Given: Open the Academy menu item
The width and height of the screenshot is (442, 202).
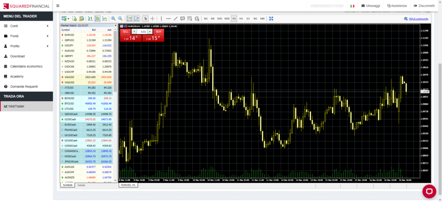Looking at the screenshot, I should pyautogui.click(x=26, y=77).
